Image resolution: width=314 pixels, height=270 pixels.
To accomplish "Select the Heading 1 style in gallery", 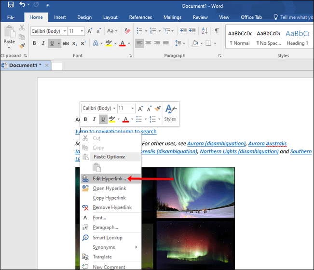I will 297,38.
